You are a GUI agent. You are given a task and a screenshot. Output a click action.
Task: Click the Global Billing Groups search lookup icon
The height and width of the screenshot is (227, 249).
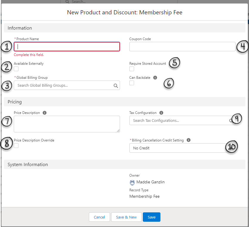pos(116,85)
